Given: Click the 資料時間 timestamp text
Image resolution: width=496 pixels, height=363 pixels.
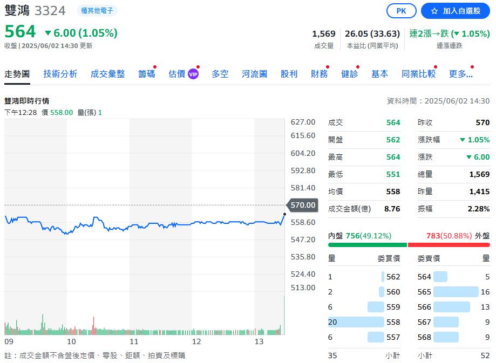Looking at the screenshot, I should (x=438, y=101).
